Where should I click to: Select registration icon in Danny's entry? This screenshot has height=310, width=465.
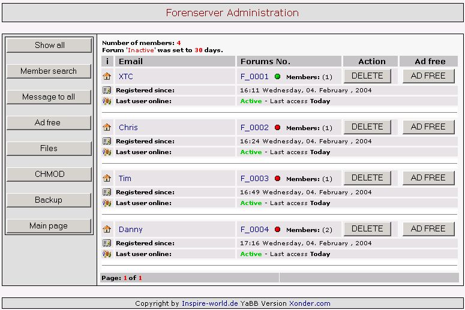[107, 243]
